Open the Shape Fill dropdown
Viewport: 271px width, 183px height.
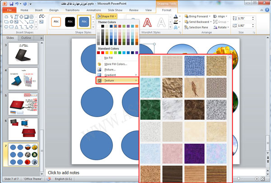coord(107,16)
